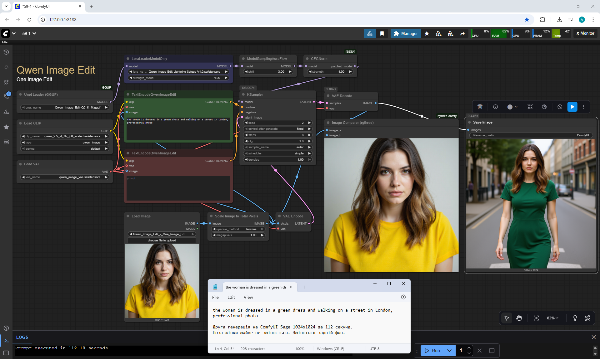This screenshot has height=359, width=600.
Task: Open the View menu in Notepad
Action: (248, 297)
